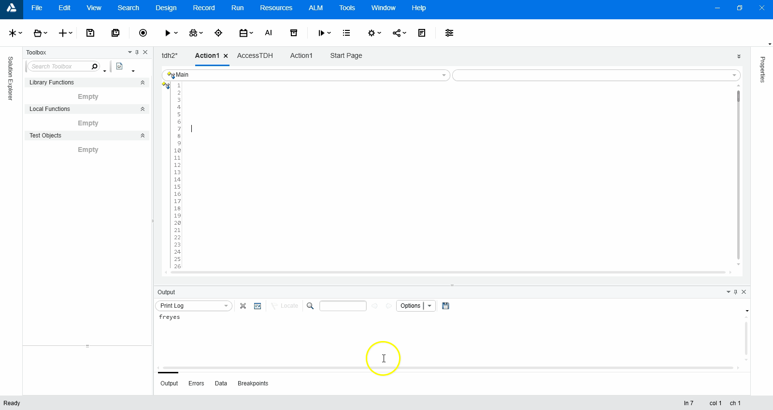Open the Errors pane tab

196,383
